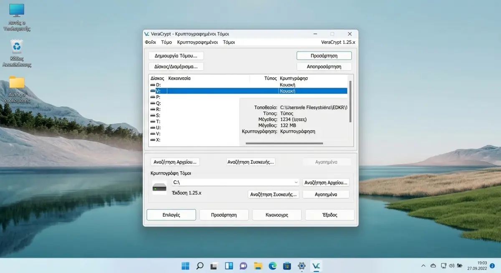Screen dimensions: 501x273
Task: Open taskbar Search magnifier
Action: coord(200,265)
